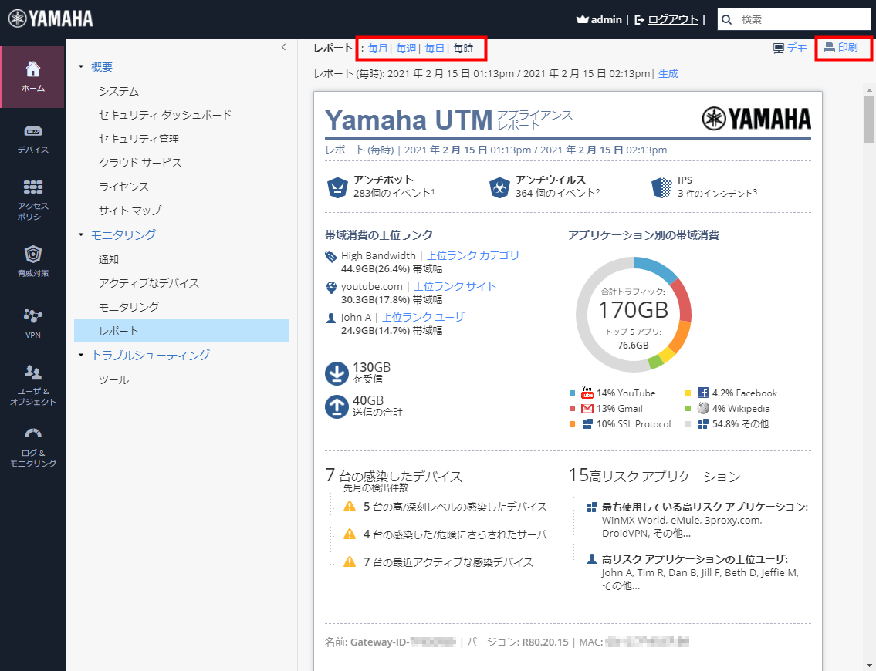Click the YAMAHA logo in the header

tap(49, 18)
